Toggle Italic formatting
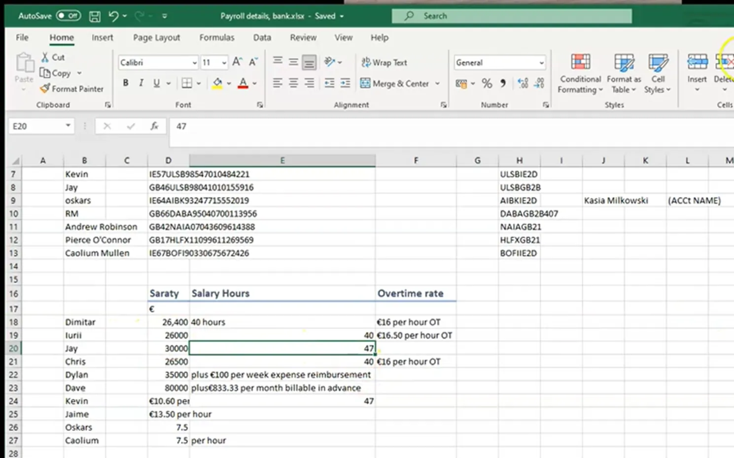 click(x=141, y=83)
